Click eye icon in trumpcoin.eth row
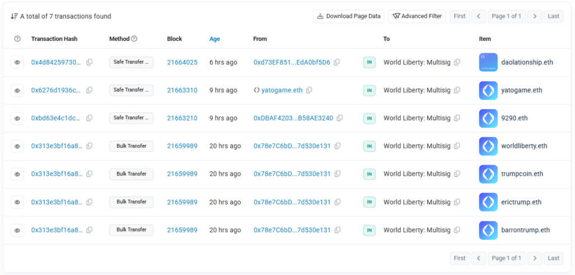Screen dimensions: 575x275 [17, 174]
